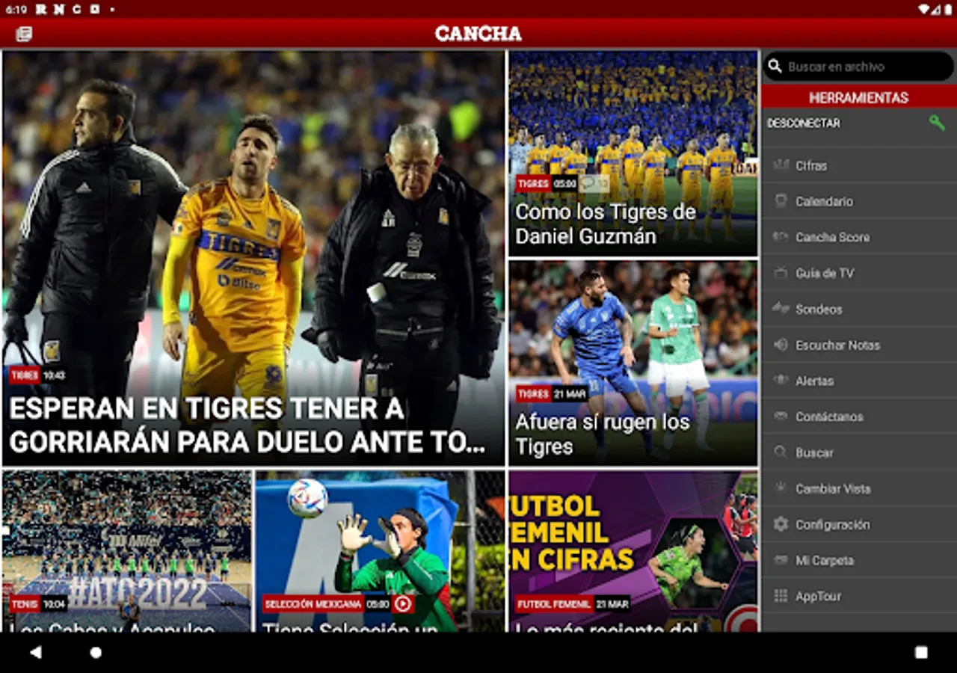Click the TIGRES tag on Daniel Guzmán article
This screenshot has height=673, width=957.
click(533, 183)
